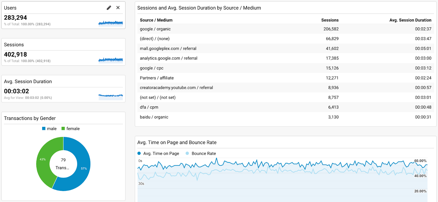438x202 pixels.
Task: Click the Sessions column header
Action: (330, 20)
